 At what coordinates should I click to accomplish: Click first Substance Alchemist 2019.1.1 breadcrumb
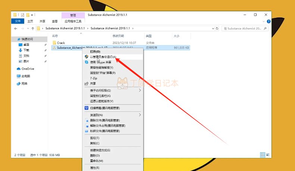pyautogui.click(x=65, y=28)
